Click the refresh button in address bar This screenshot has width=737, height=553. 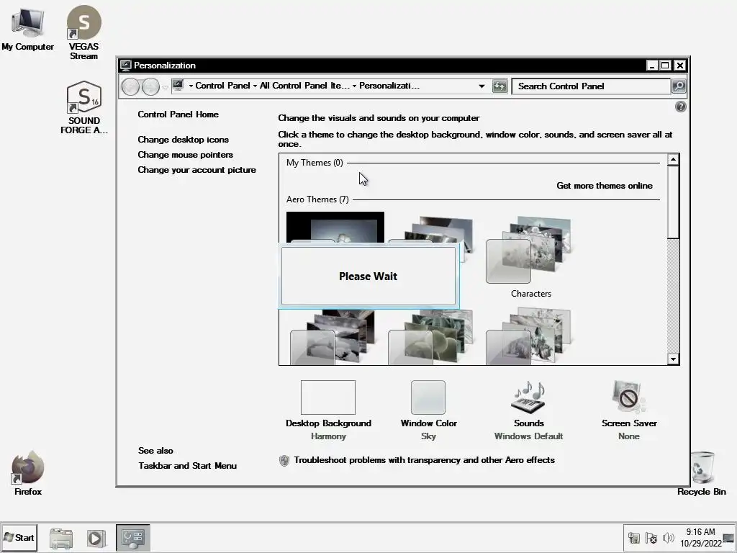pos(499,86)
